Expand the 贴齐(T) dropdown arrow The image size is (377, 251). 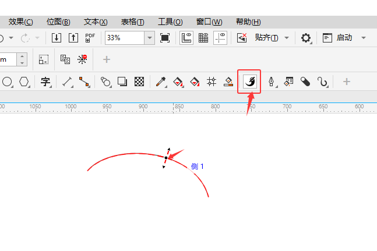[x=287, y=38]
